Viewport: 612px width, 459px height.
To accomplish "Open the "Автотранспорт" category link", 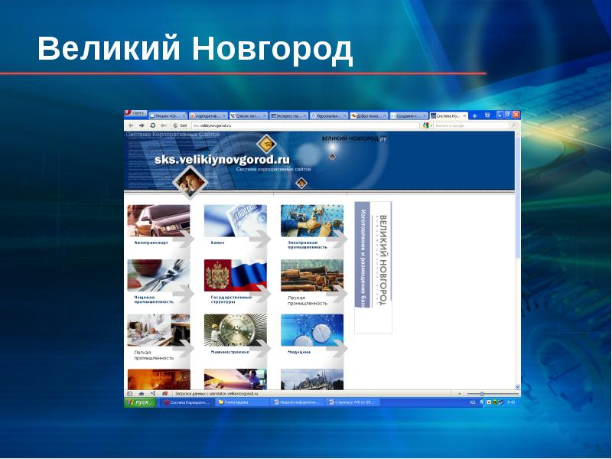I will 151,243.
